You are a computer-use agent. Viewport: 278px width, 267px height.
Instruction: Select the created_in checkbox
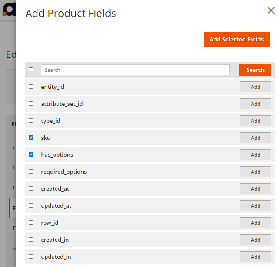31,240
